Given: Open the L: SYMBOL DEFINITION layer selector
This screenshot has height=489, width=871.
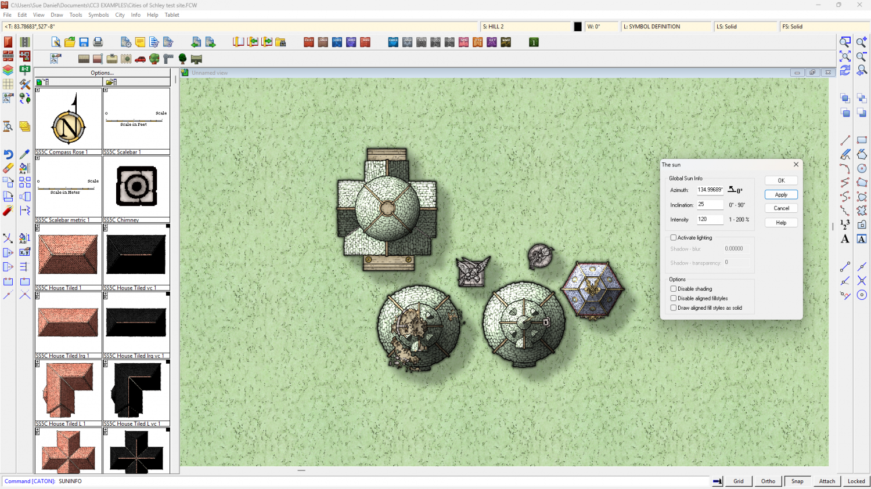Looking at the screenshot, I should click(666, 27).
